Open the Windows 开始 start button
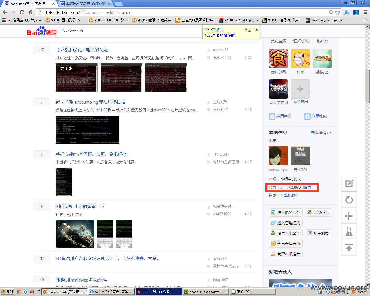The width and height of the screenshot is (370, 296). point(7,291)
